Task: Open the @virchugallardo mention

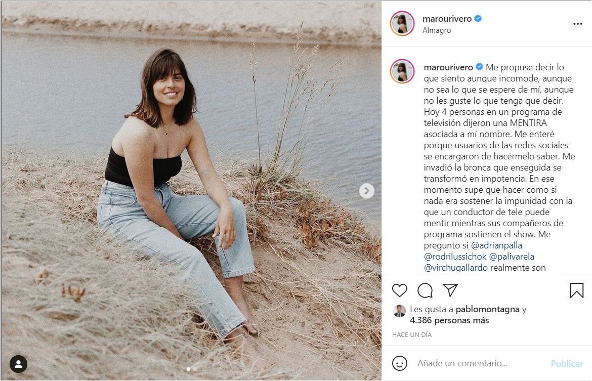Action: 455,268
